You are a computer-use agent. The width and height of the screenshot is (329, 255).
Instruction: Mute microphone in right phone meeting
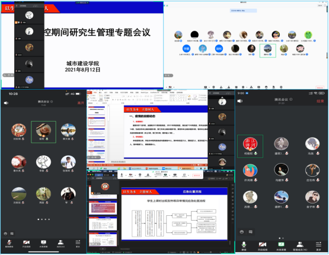(x=244, y=246)
